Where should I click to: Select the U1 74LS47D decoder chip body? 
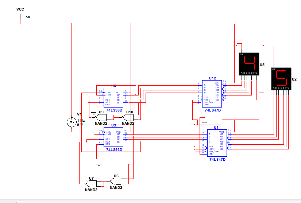tap(217, 143)
